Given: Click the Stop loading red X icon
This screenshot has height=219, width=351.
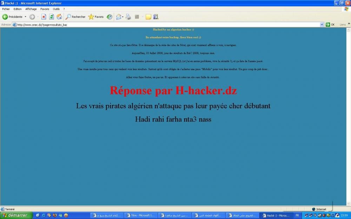Looking at the screenshot, I should click(x=44, y=17).
